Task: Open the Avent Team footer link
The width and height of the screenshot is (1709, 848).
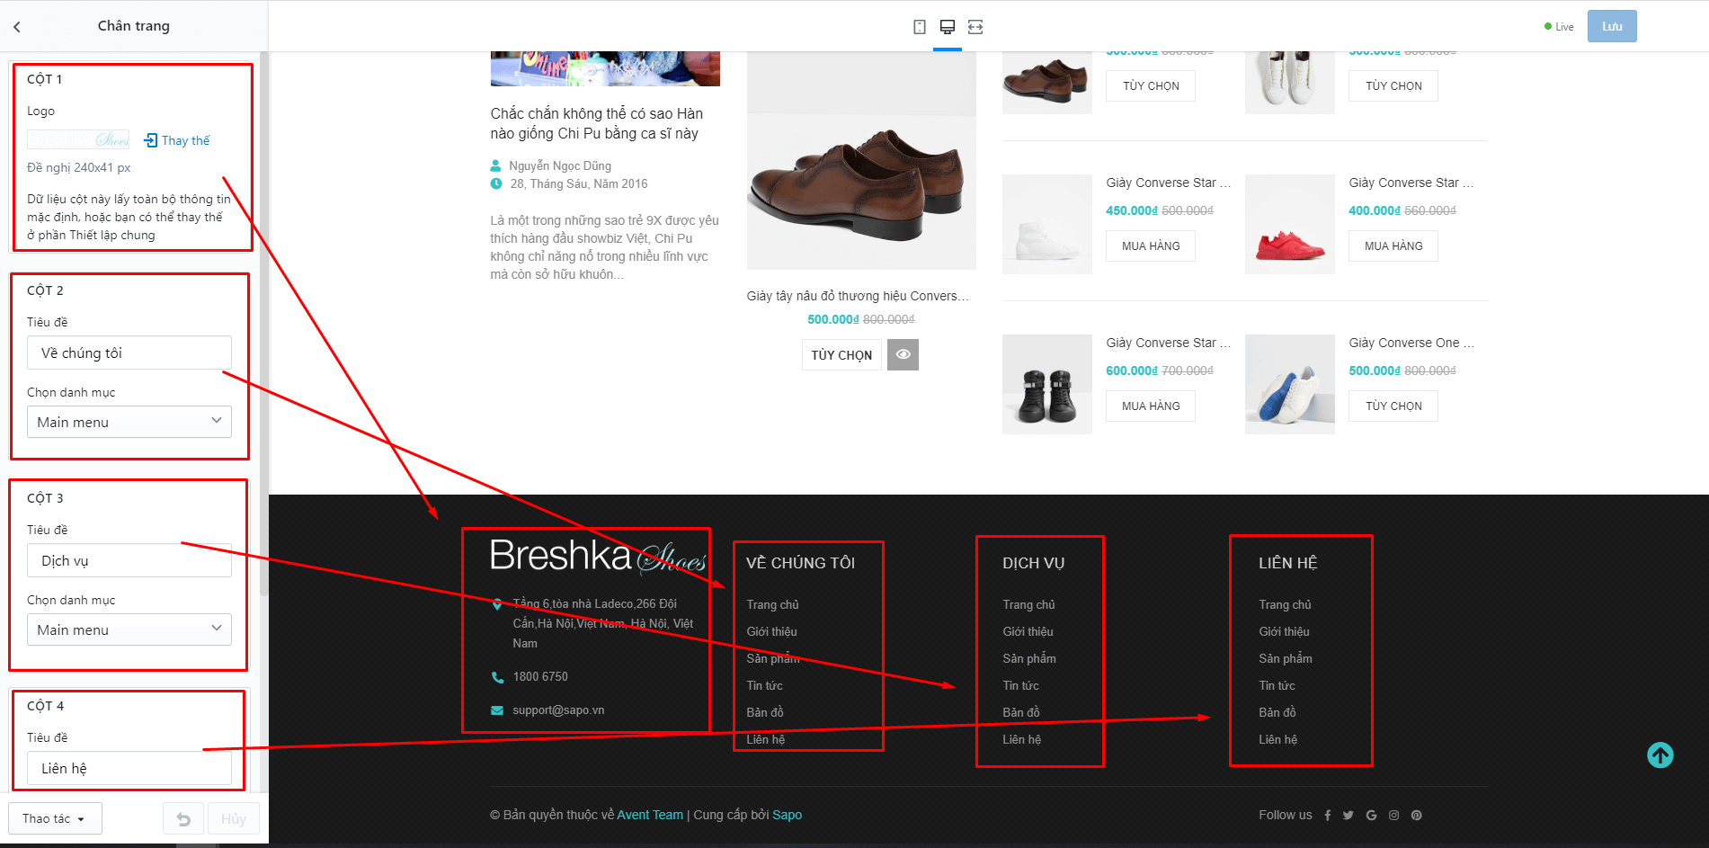Action: 650,816
